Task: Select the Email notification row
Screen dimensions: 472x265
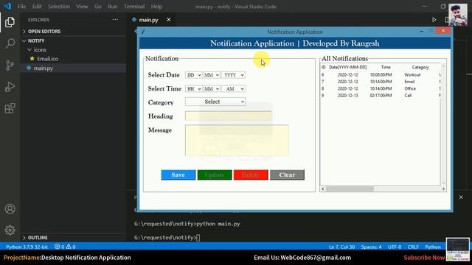Action: (x=381, y=82)
